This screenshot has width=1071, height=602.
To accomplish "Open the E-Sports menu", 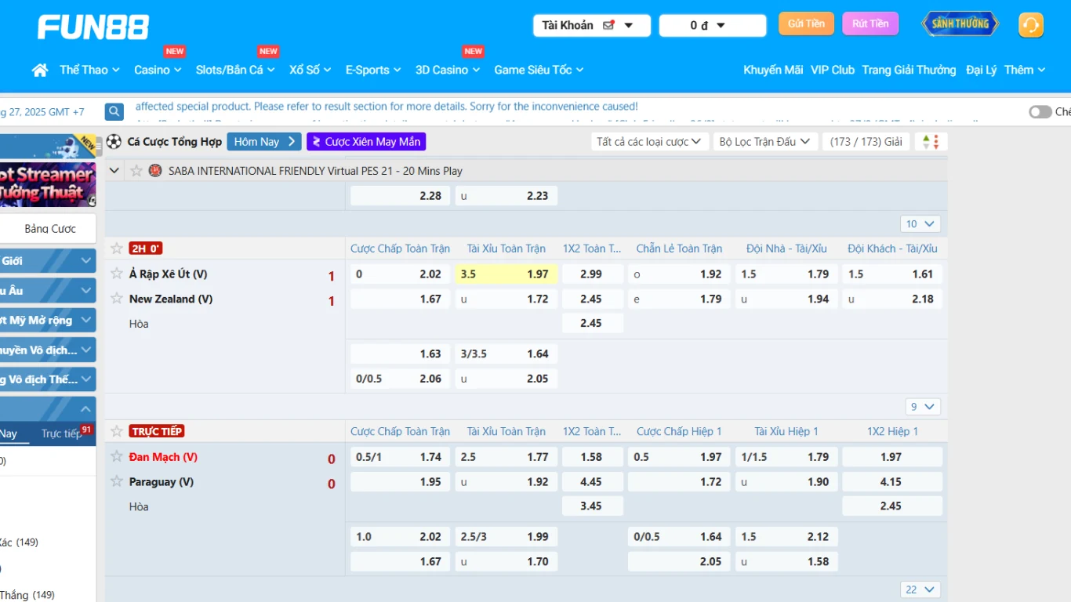I will tap(373, 70).
